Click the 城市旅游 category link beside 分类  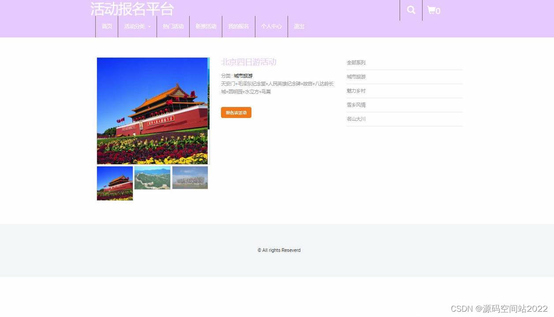coord(243,76)
